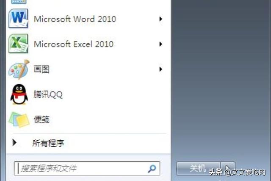Viewport: 271px width, 181px height.
Task: Click the triangle beside 所有程序
Action: click(15, 143)
